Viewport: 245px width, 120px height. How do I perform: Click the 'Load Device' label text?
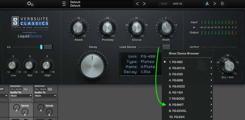pyautogui.click(x=128, y=47)
